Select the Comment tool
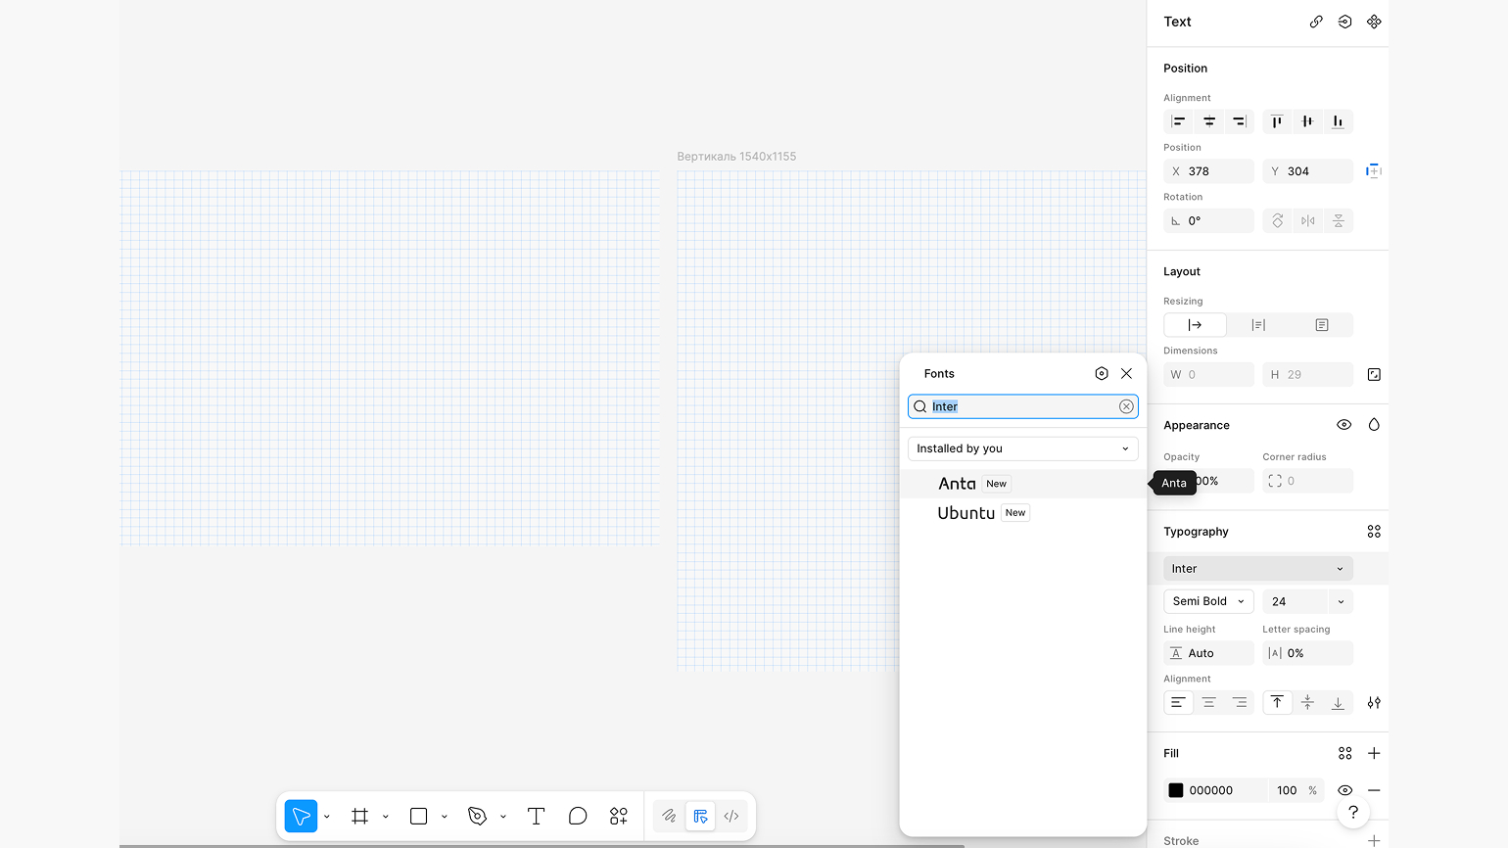The image size is (1508, 848). click(x=578, y=816)
